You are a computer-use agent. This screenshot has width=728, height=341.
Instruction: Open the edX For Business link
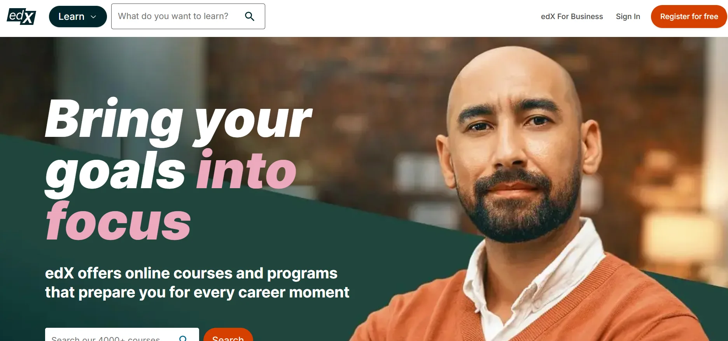(572, 16)
